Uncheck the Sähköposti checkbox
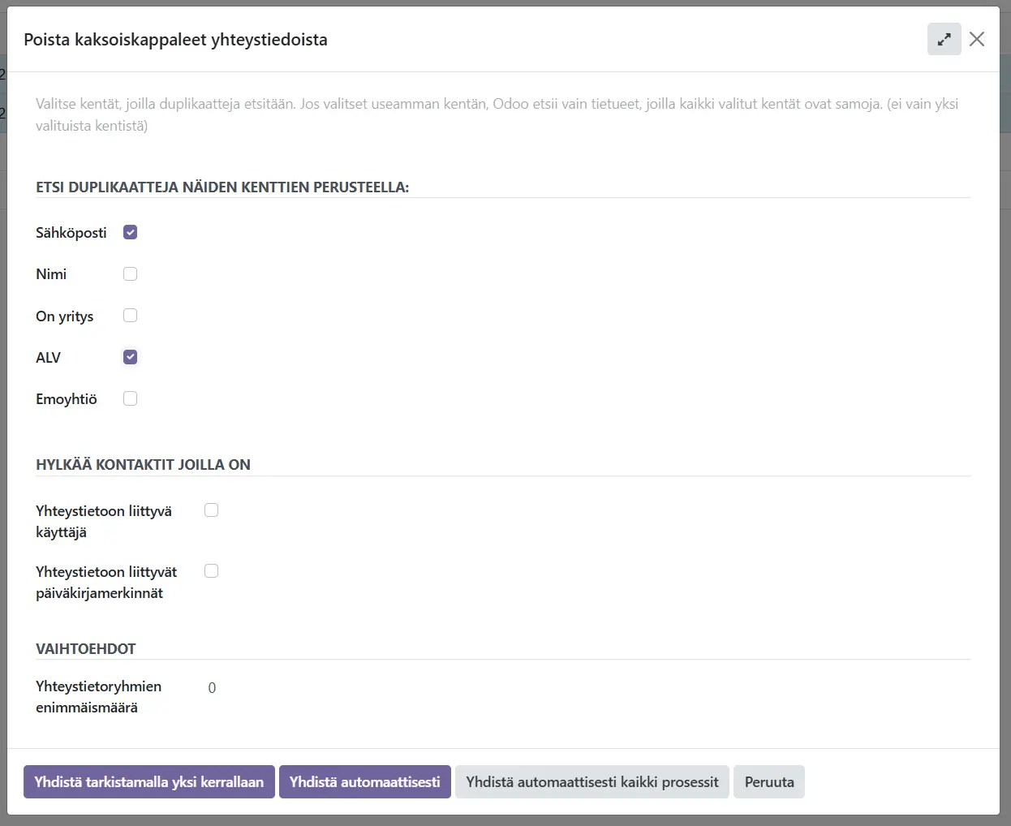The width and height of the screenshot is (1011, 826). pyautogui.click(x=130, y=232)
